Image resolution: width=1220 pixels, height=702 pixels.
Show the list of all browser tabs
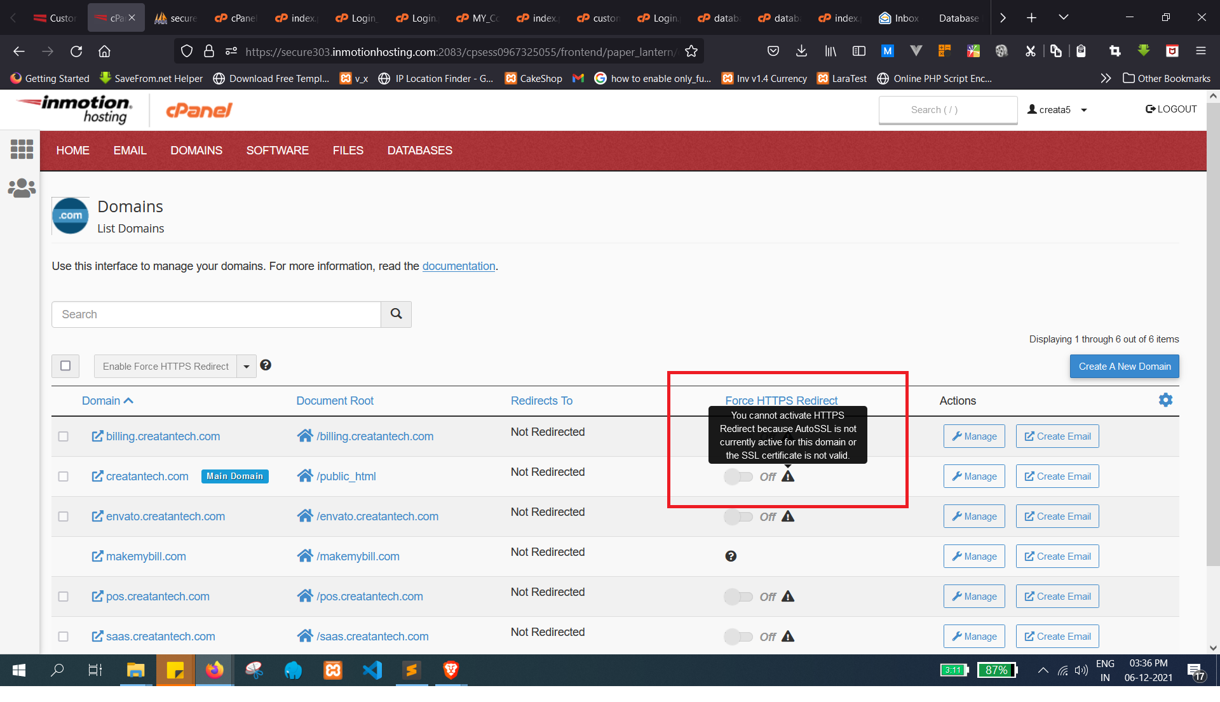1063,18
